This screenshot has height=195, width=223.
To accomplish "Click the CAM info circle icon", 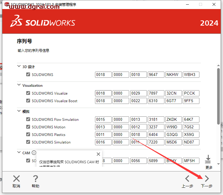I will coord(34,153).
